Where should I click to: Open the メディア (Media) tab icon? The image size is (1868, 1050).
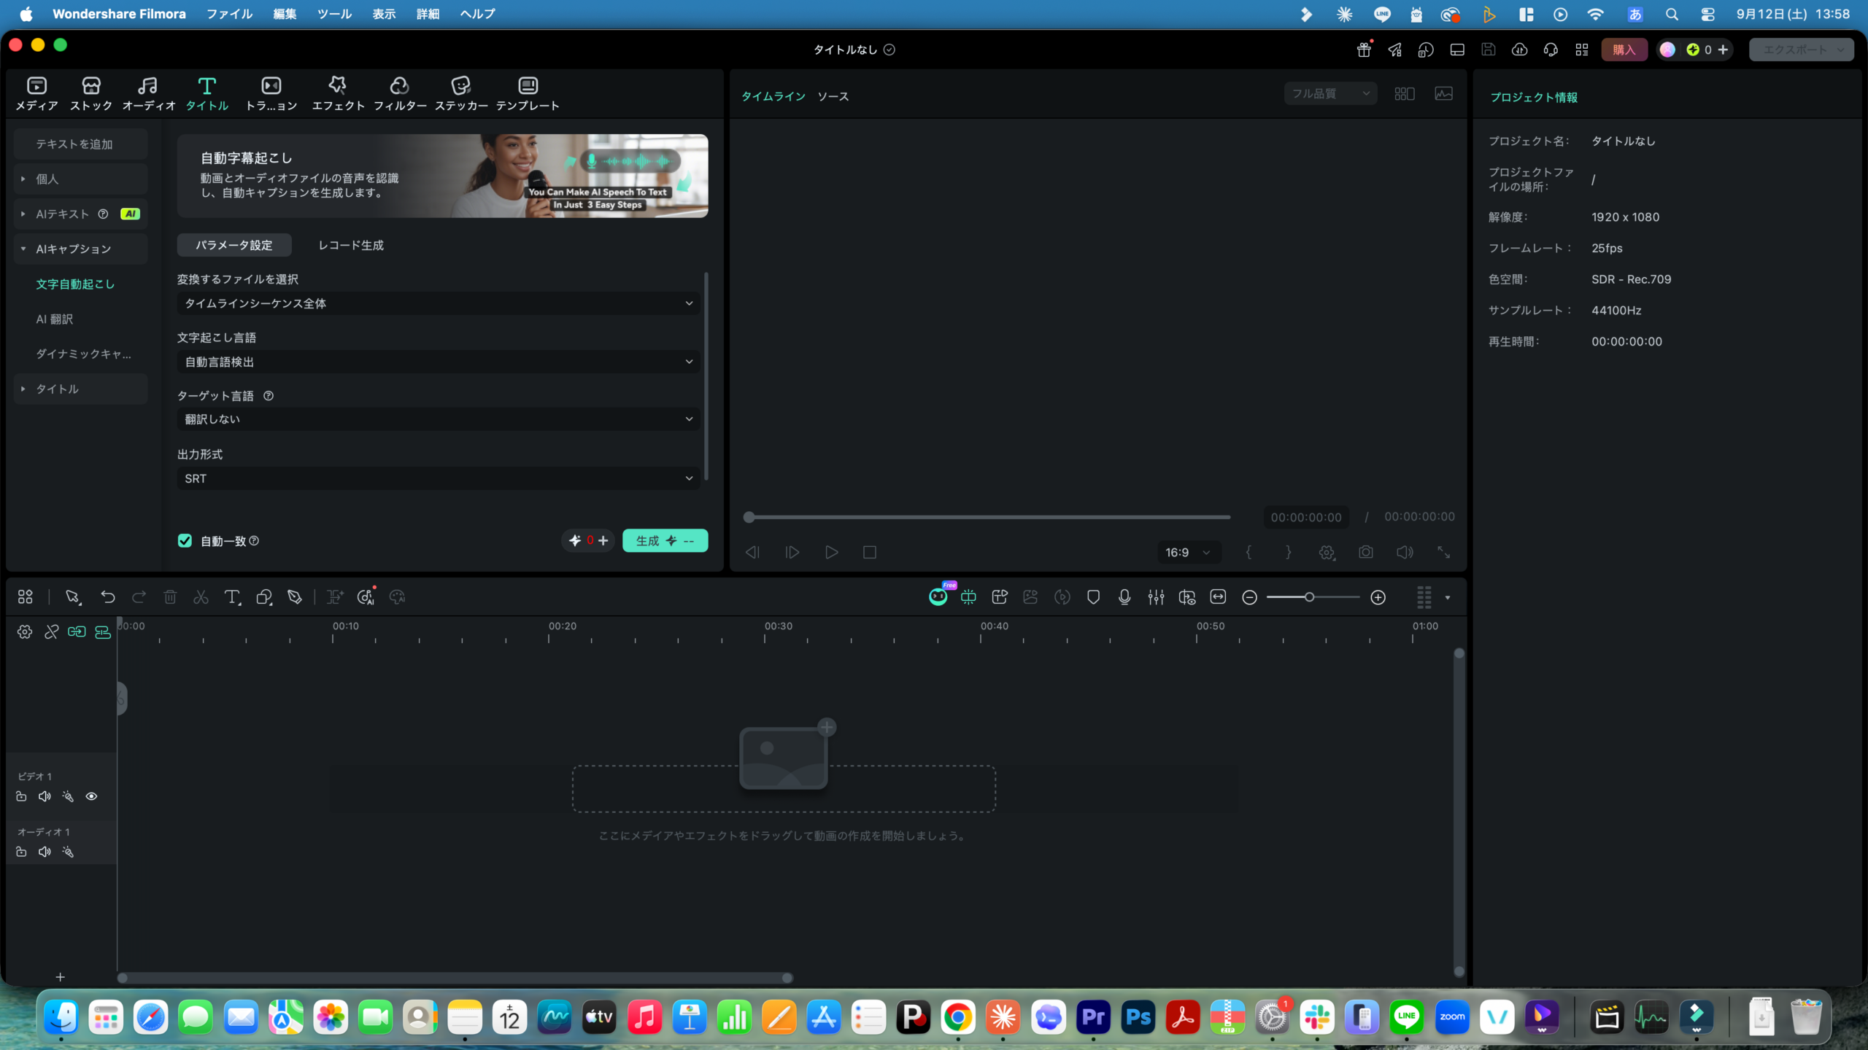[x=36, y=93]
